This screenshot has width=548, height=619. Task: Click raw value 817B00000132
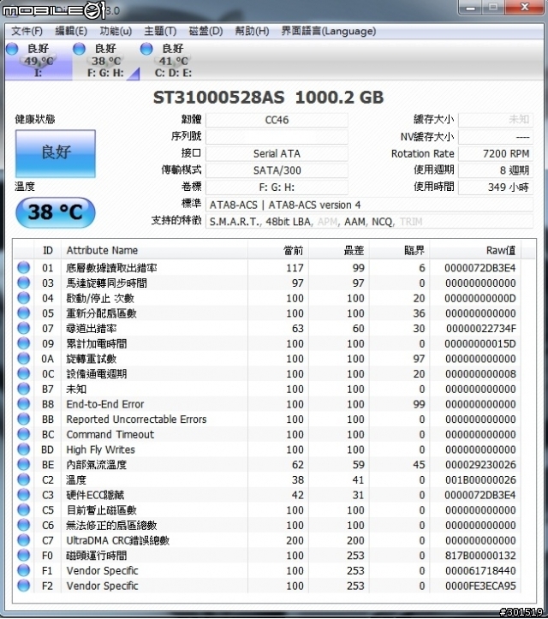[480, 556]
